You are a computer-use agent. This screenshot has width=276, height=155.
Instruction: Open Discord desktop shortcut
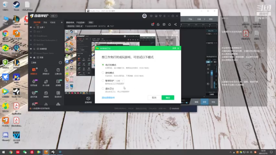pyautogui.click(x=6, y=137)
